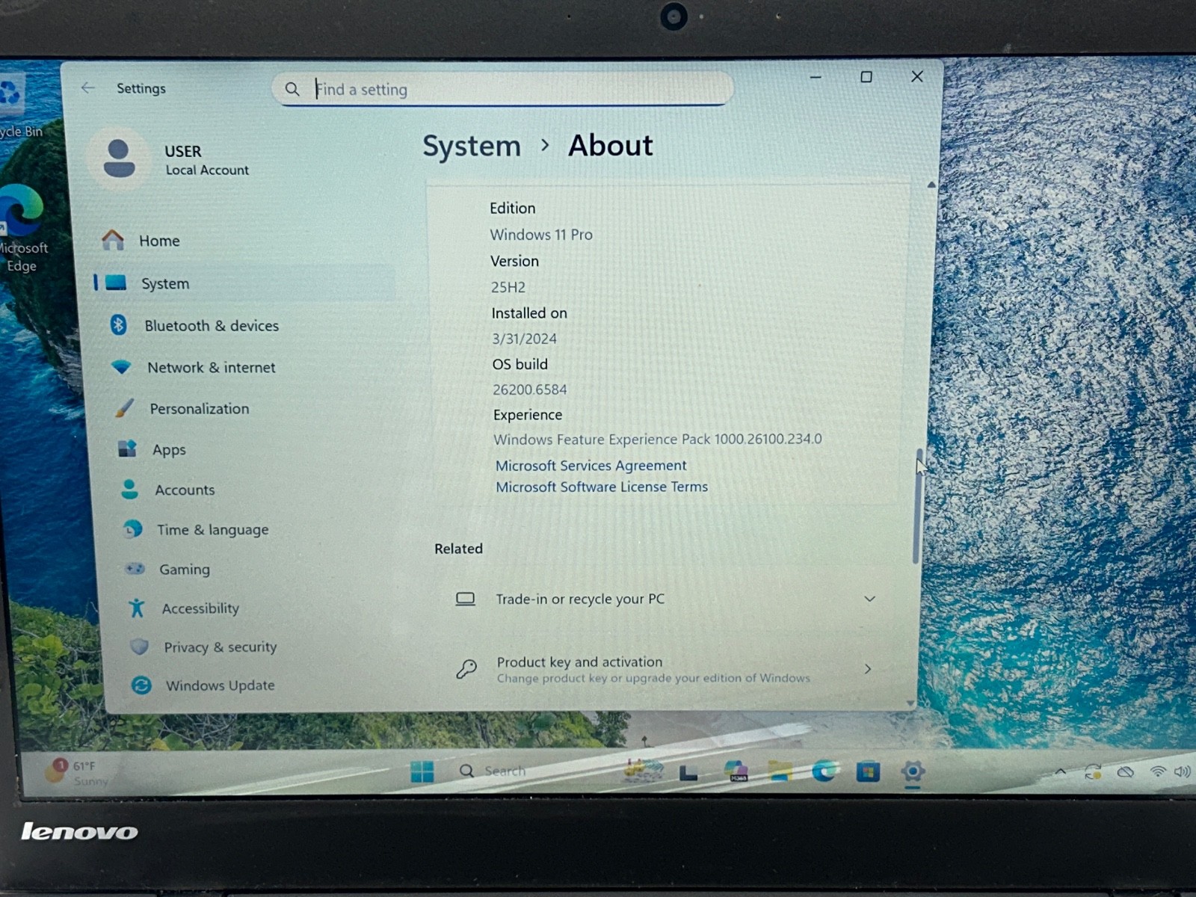Select the Windows 11 Pro edition text

click(x=541, y=235)
